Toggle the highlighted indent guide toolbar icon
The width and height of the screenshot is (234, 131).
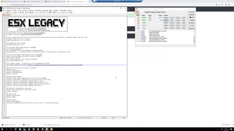tap(50, 12)
